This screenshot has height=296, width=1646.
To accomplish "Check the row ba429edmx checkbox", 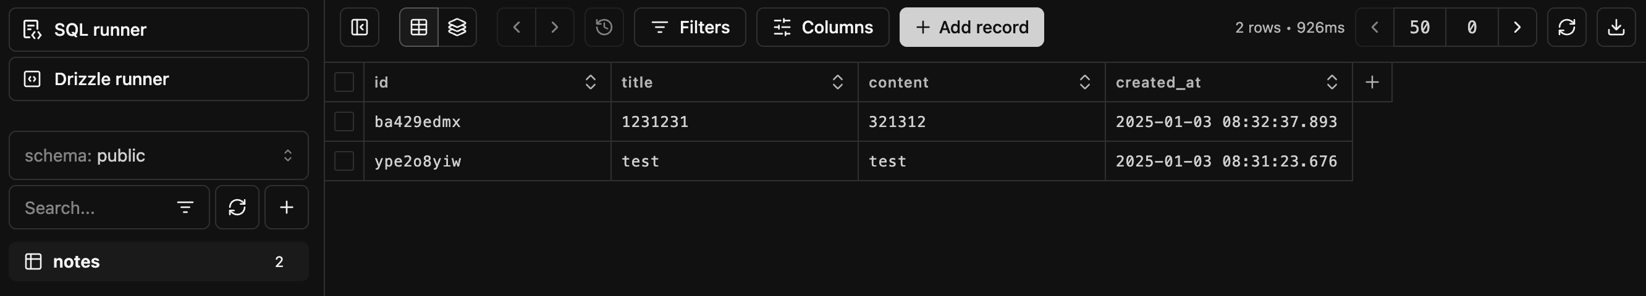I will coord(344,122).
